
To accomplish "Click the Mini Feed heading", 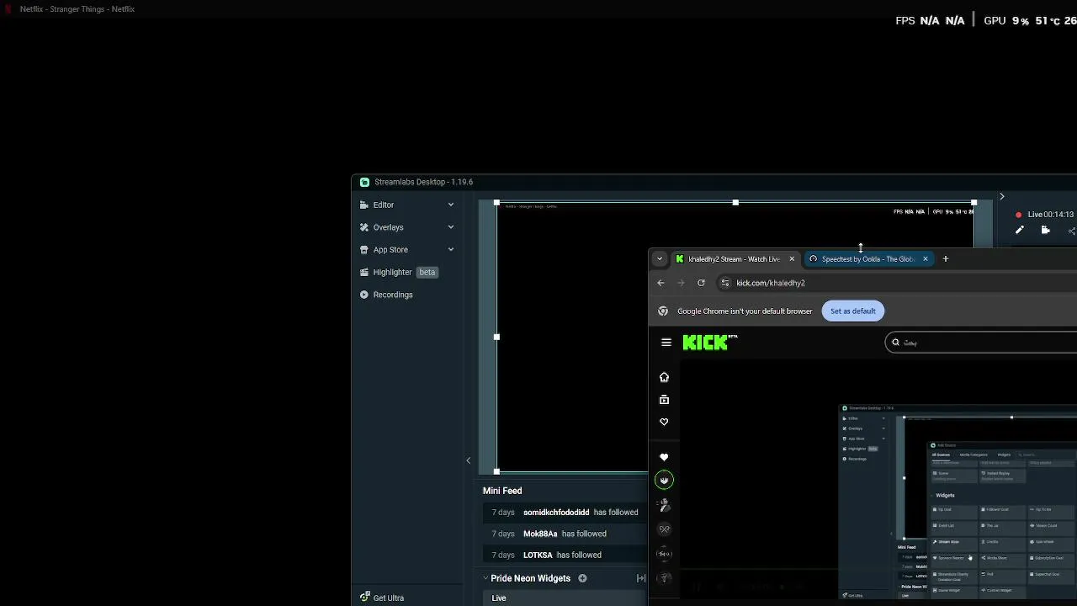I will (x=502, y=491).
